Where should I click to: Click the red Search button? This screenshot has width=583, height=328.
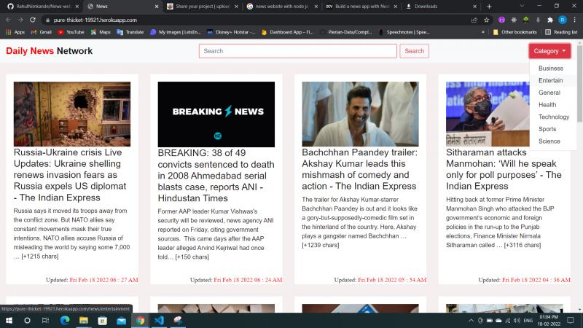[414, 51]
